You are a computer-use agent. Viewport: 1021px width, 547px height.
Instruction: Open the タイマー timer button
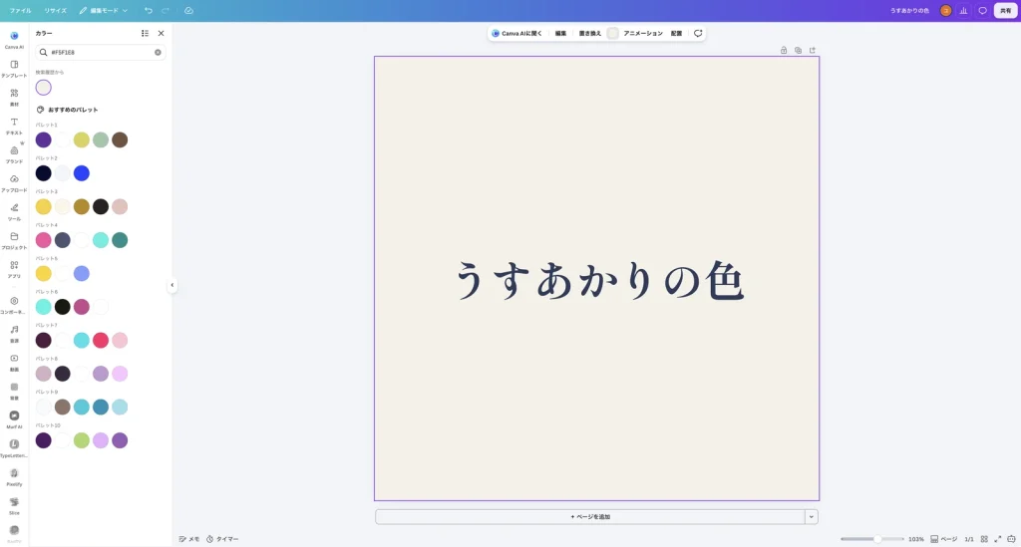[222, 539]
